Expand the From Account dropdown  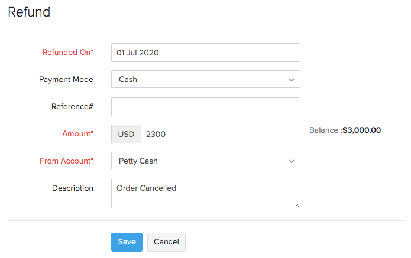(201, 161)
